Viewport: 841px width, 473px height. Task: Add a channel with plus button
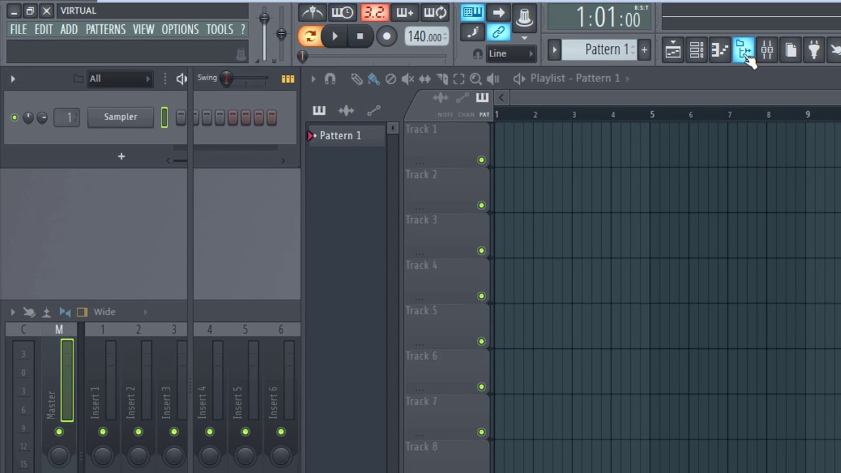tap(121, 156)
